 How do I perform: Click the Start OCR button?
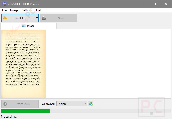click(x=20, y=104)
